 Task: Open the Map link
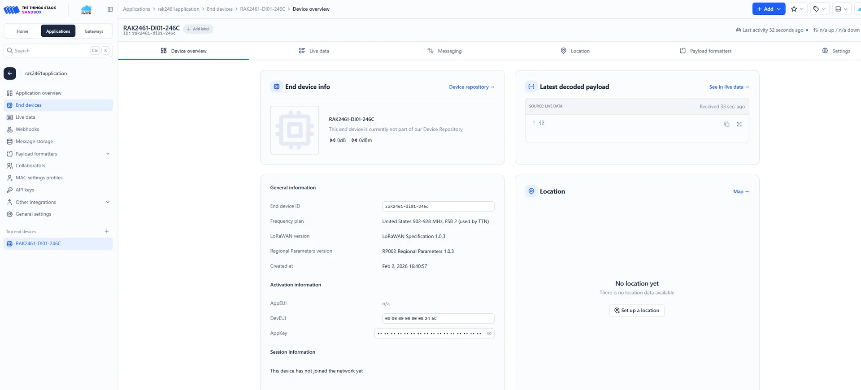point(741,191)
